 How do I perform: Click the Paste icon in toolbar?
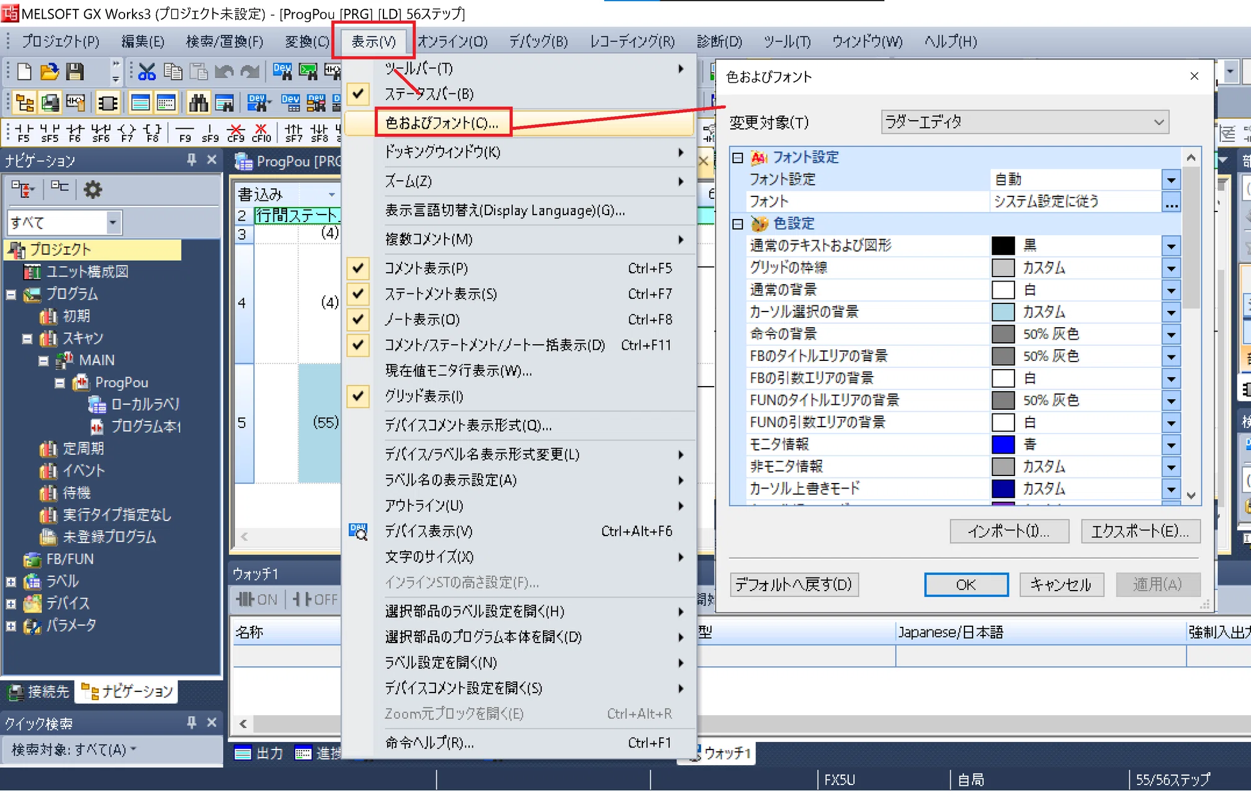(198, 71)
